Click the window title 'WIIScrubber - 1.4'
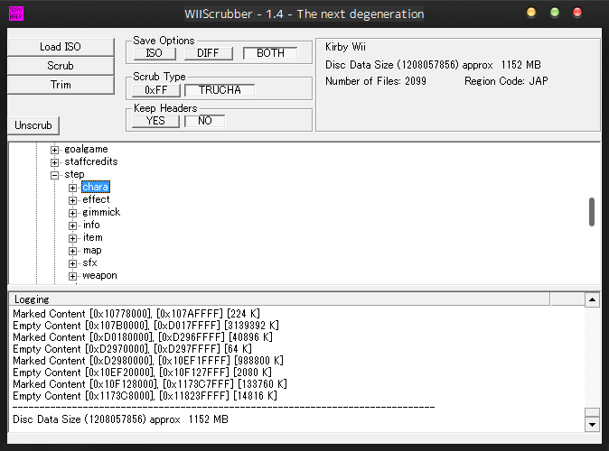The image size is (609, 451). pos(304,14)
